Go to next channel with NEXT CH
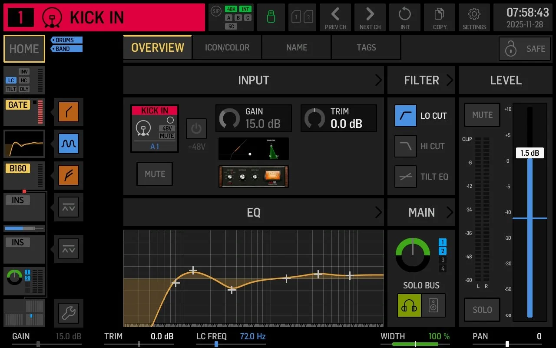 [370, 17]
